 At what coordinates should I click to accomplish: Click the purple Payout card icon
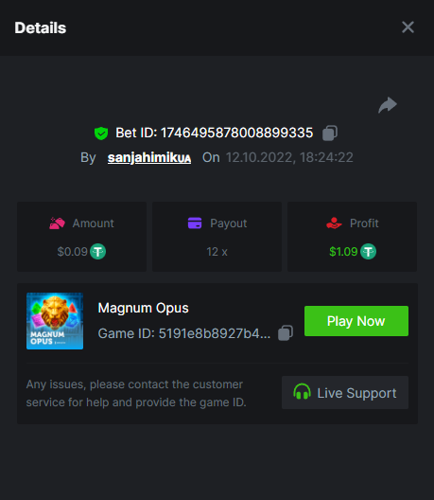coord(195,223)
